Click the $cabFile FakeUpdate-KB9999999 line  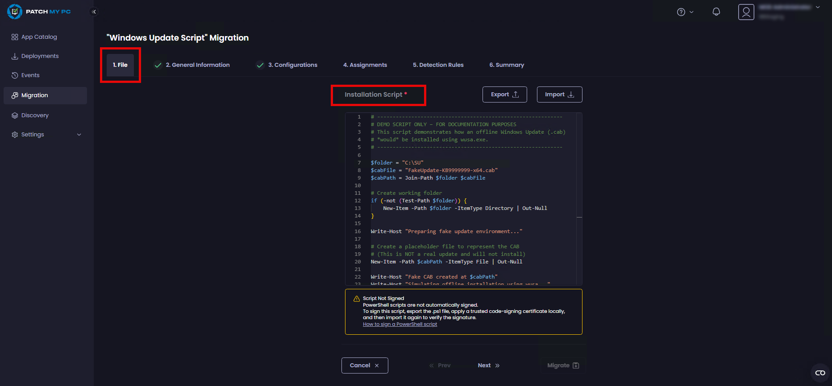(434, 170)
